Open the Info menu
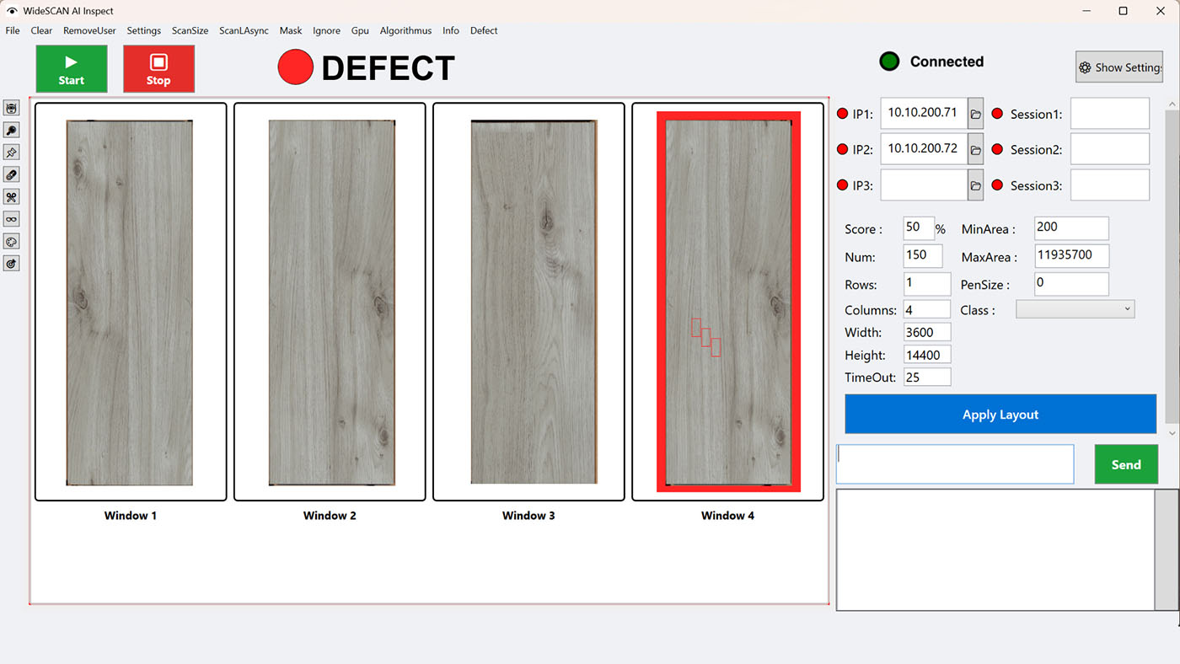The height and width of the screenshot is (664, 1180). (x=451, y=30)
